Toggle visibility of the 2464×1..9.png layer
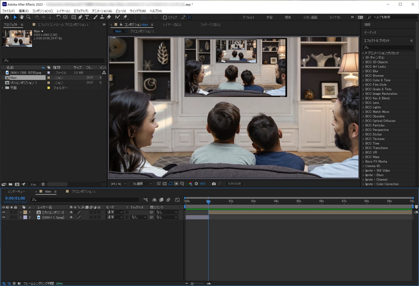The height and width of the screenshot is (286, 419). (x=4, y=217)
